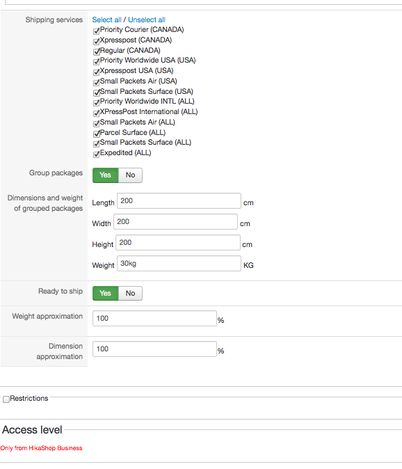Enable the Restrictions checkbox

[6, 399]
